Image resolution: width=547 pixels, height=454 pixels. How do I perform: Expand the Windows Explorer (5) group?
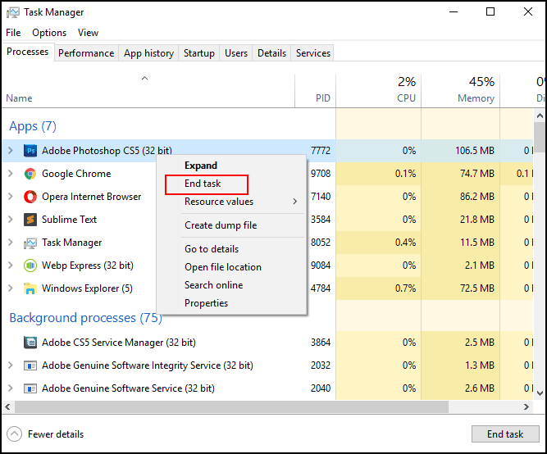(11, 288)
